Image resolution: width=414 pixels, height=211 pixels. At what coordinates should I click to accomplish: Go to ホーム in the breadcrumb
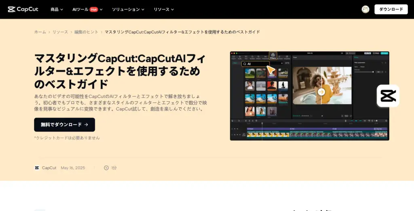[40, 32]
